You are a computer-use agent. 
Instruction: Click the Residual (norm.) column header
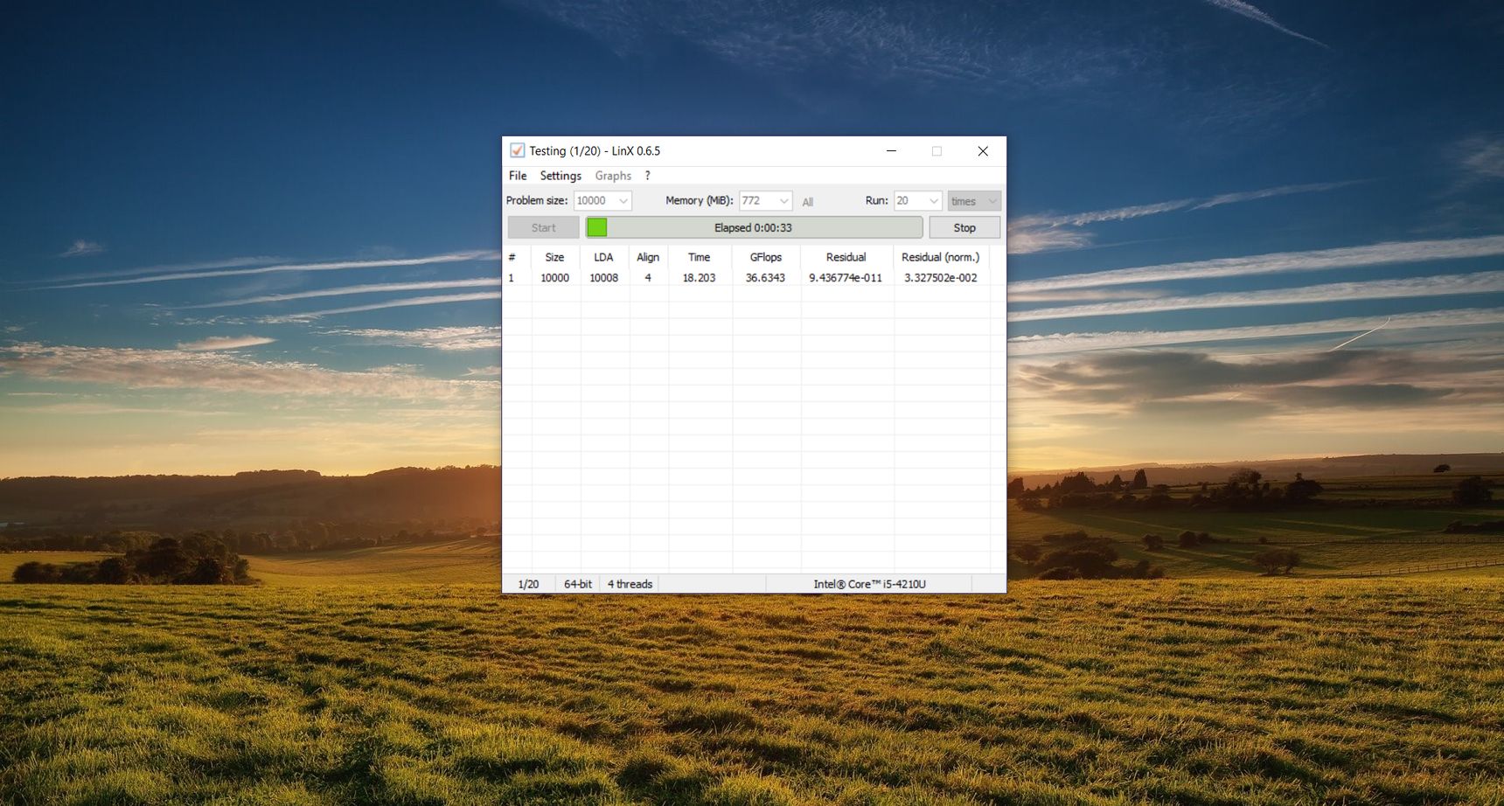(x=941, y=257)
